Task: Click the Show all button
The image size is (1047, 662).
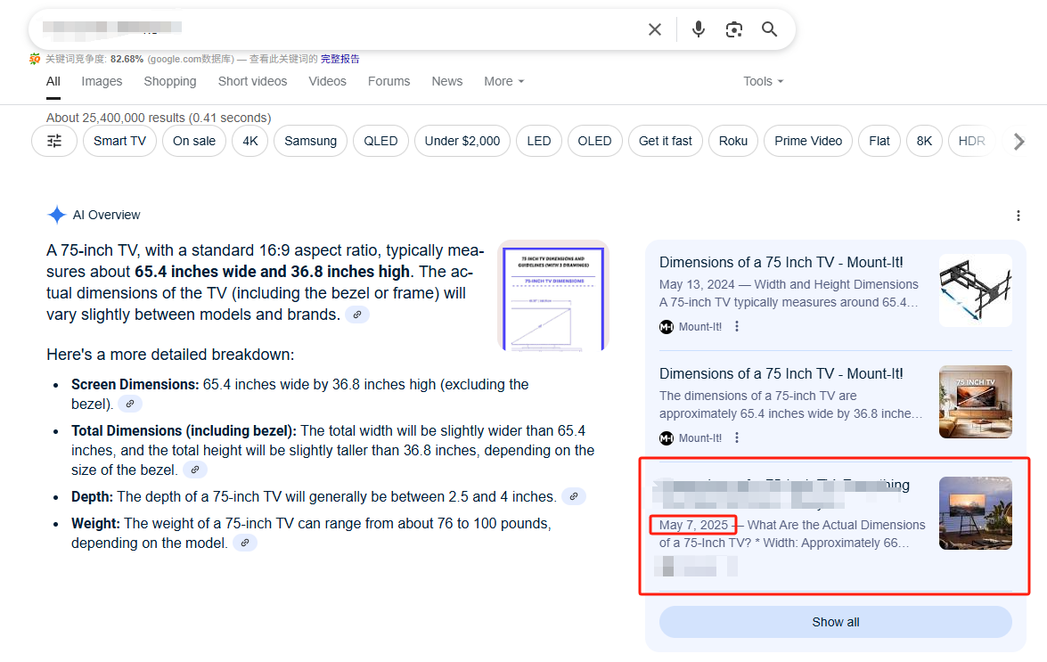Action: [x=835, y=622]
